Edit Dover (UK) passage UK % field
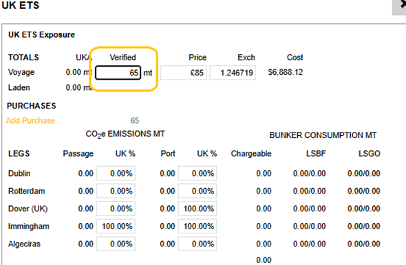The width and height of the screenshot is (406, 265). pos(116,209)
